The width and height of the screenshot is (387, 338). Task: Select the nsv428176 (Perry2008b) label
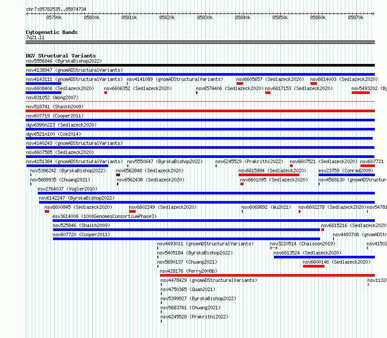coord(188,271)
